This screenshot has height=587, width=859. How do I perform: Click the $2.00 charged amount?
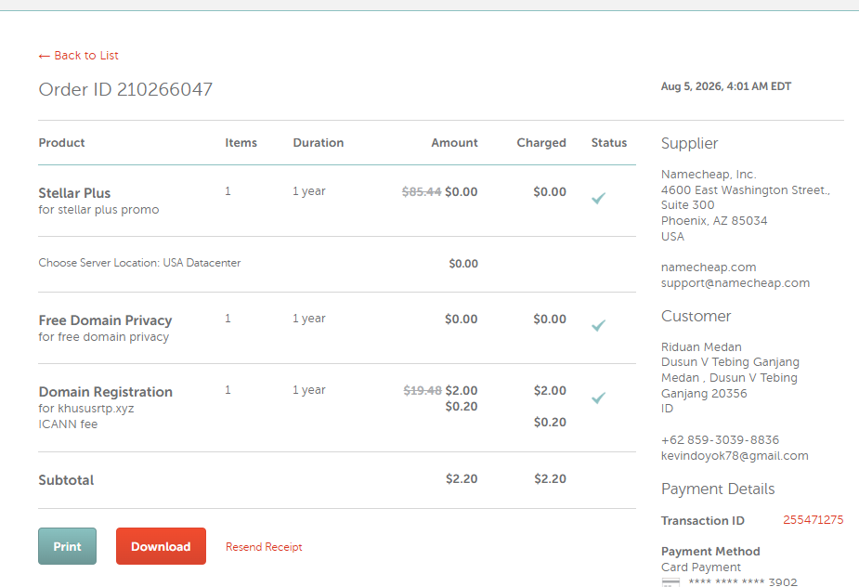pyautogui.click(x=550, y=390)
